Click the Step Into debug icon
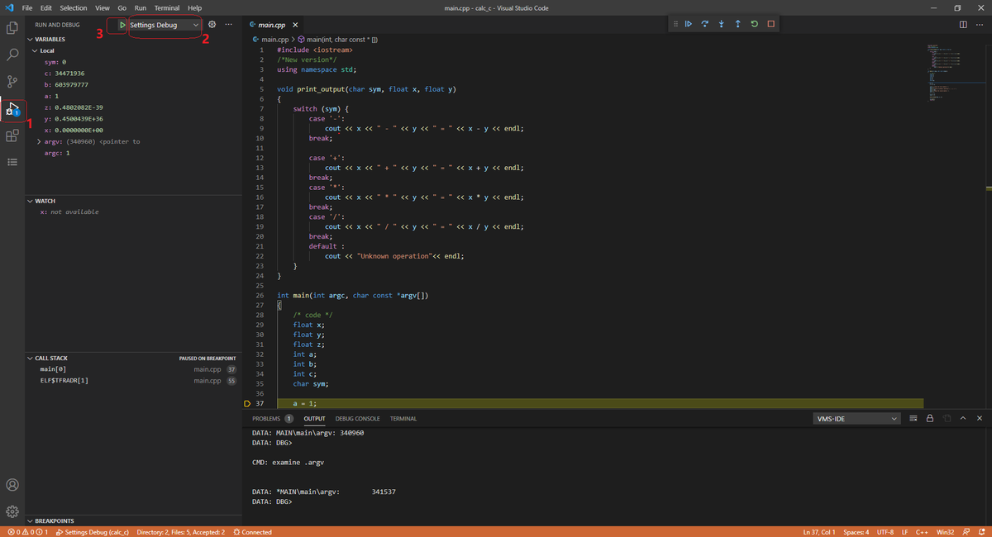The image size is (992, 537). click(721, 23)
